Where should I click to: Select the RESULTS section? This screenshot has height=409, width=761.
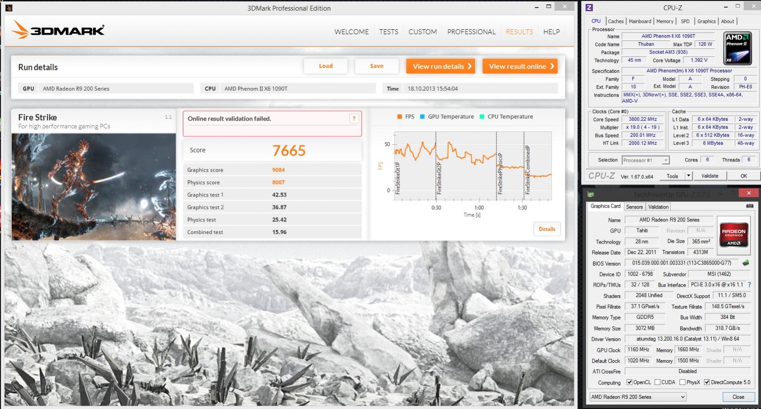[x=519, y=32]
